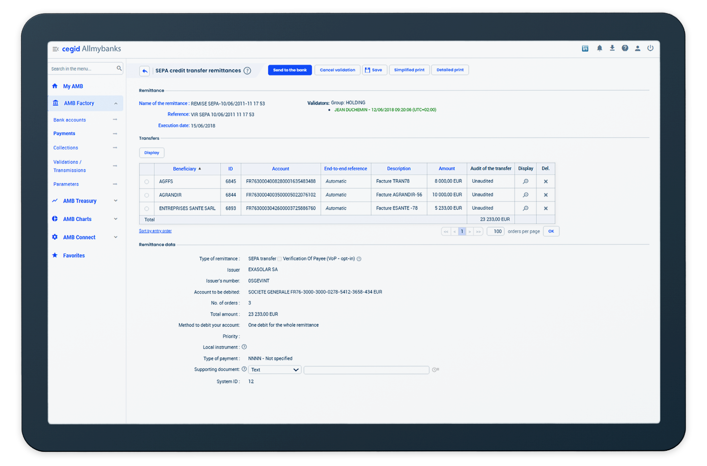Click the back arrow beside the page title
707x466 pixels.
pos(144,71)
